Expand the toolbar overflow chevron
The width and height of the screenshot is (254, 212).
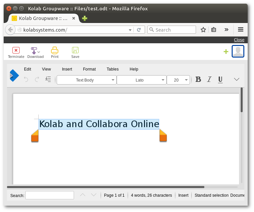[x=237, y=79]
